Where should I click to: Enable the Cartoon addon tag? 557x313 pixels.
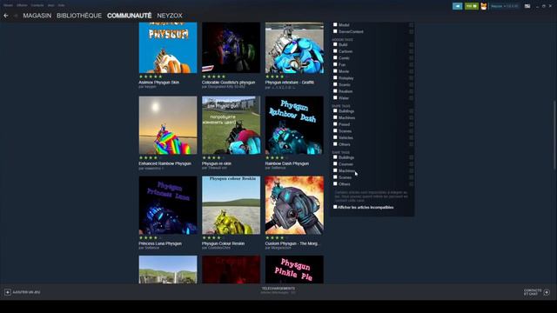tap(335, 51)
